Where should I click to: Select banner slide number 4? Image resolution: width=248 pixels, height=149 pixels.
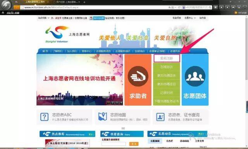121,103
